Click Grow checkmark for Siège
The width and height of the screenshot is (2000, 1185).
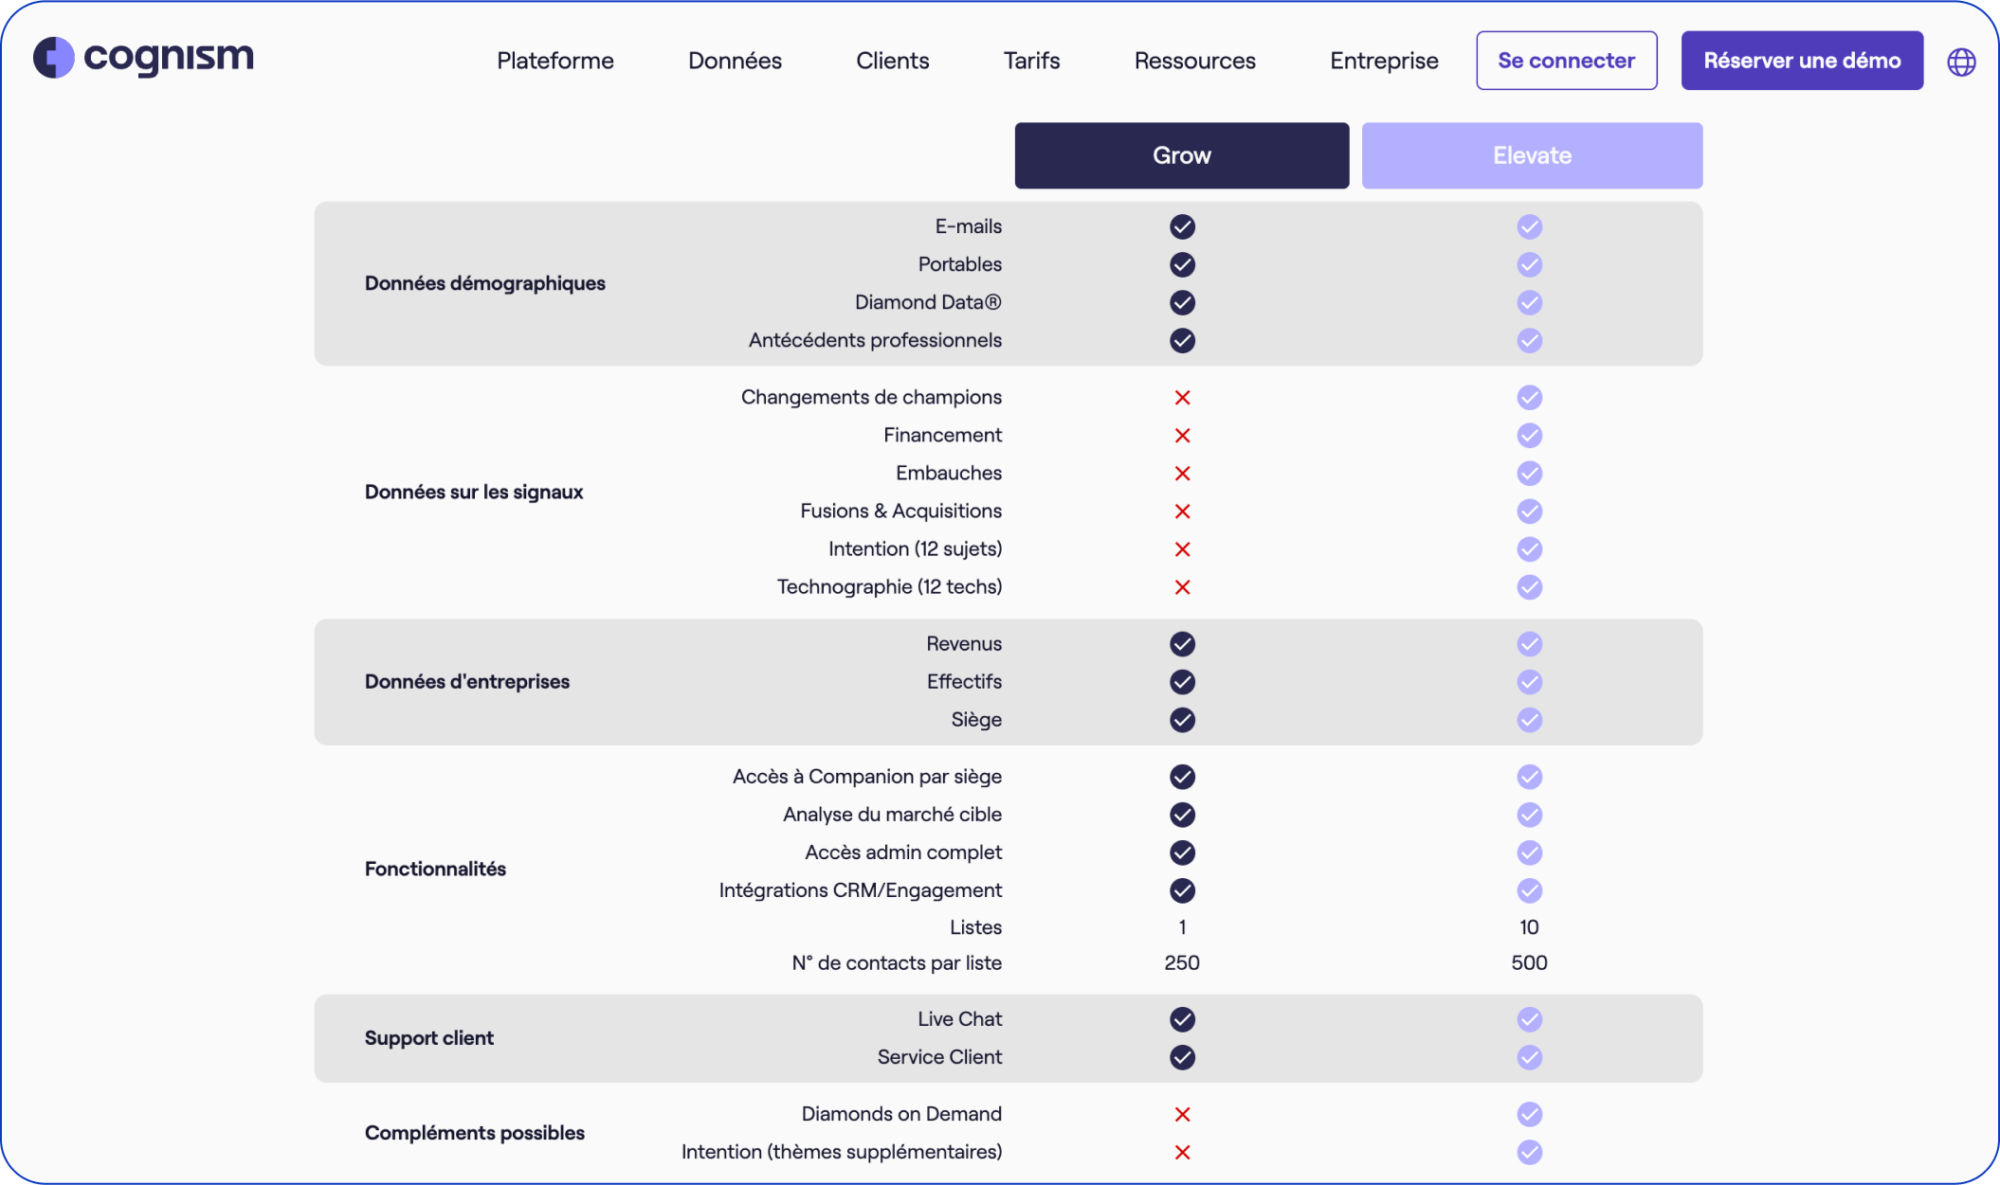[1182, 720]
